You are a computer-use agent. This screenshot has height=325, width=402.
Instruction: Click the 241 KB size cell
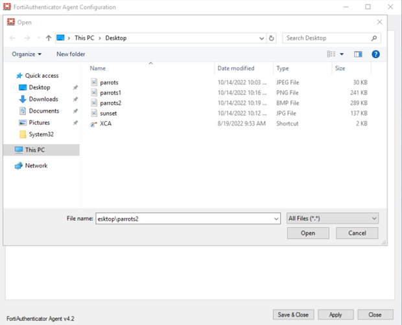(x=359, y=93)
